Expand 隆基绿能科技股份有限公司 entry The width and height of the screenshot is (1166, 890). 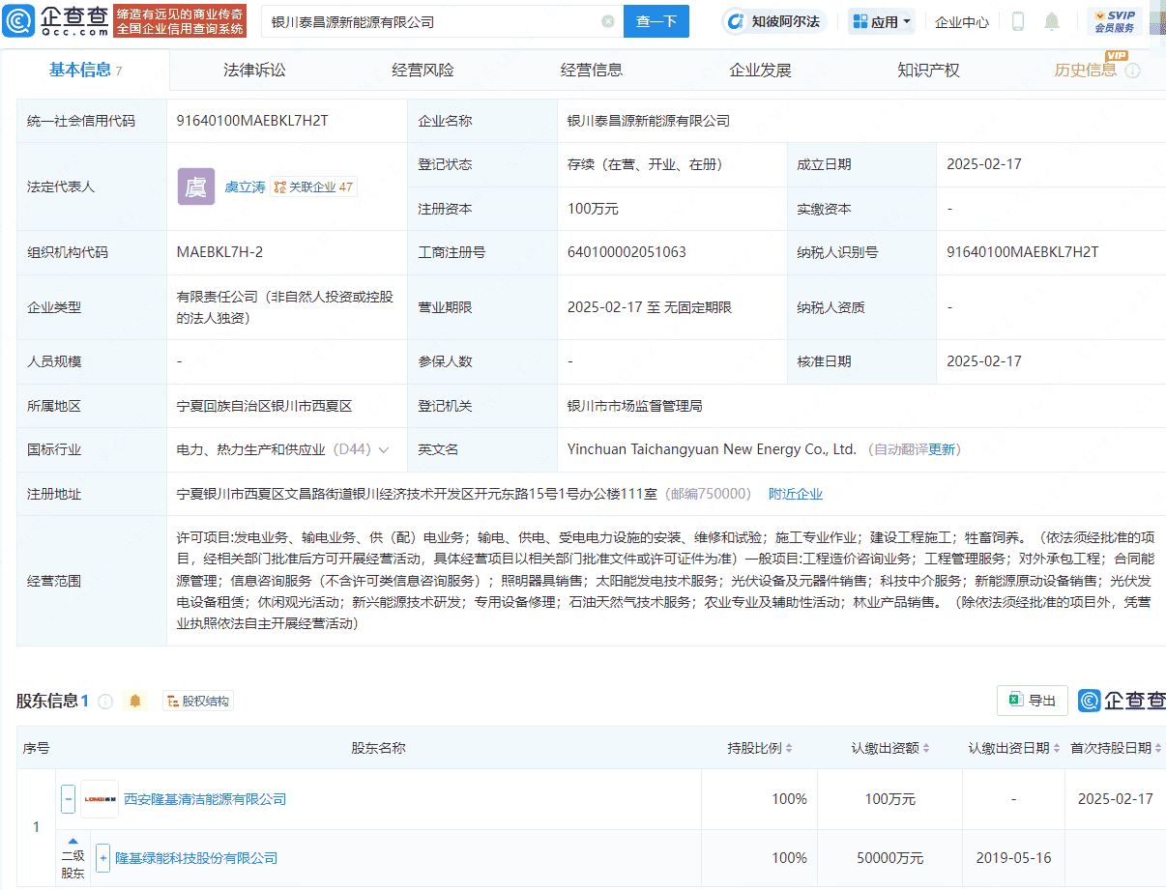point(102,857)
